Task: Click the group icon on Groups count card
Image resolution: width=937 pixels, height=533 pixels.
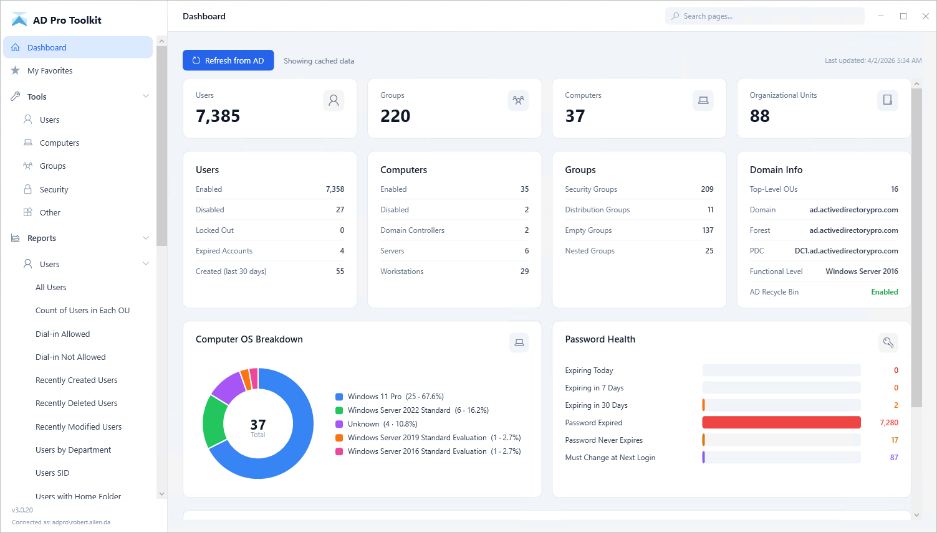Action: coord(518,100)
